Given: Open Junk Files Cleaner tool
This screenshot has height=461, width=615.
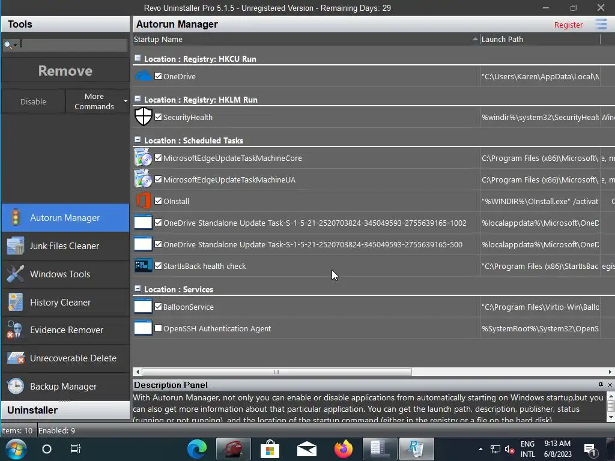Looking at the screenshot, I should [x=65, y=246].
